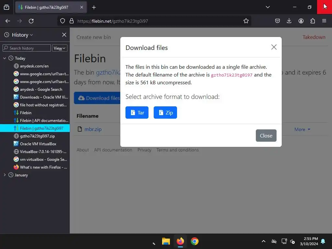Open File Explorer from the taskbar
The width and height of the screenshot is (332, 249).
(x=166, y=241)
